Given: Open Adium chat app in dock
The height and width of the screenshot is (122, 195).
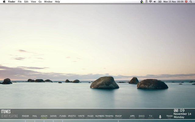Looking at the screenshot, I should coord(44,116).
